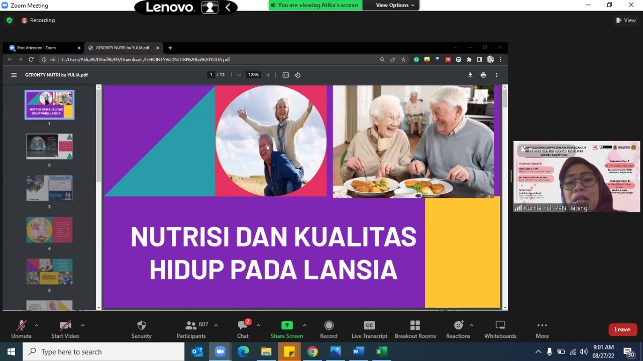The image size is (643, 361).
Task: Open the More menu
Action: [x=542, y=329]
